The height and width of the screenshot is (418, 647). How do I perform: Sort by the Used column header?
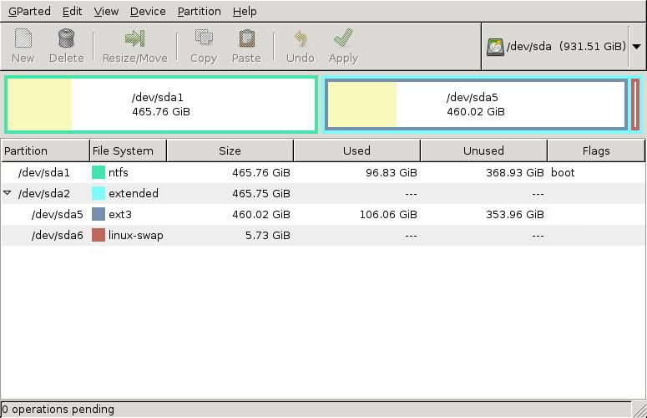356,150
